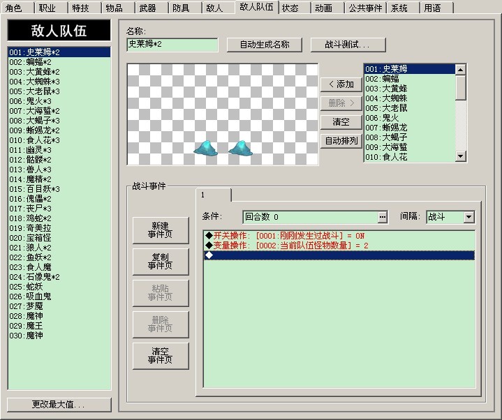The image size is (502, 420).
Task: Open the 特技 tab
Action: coord(84,8)
